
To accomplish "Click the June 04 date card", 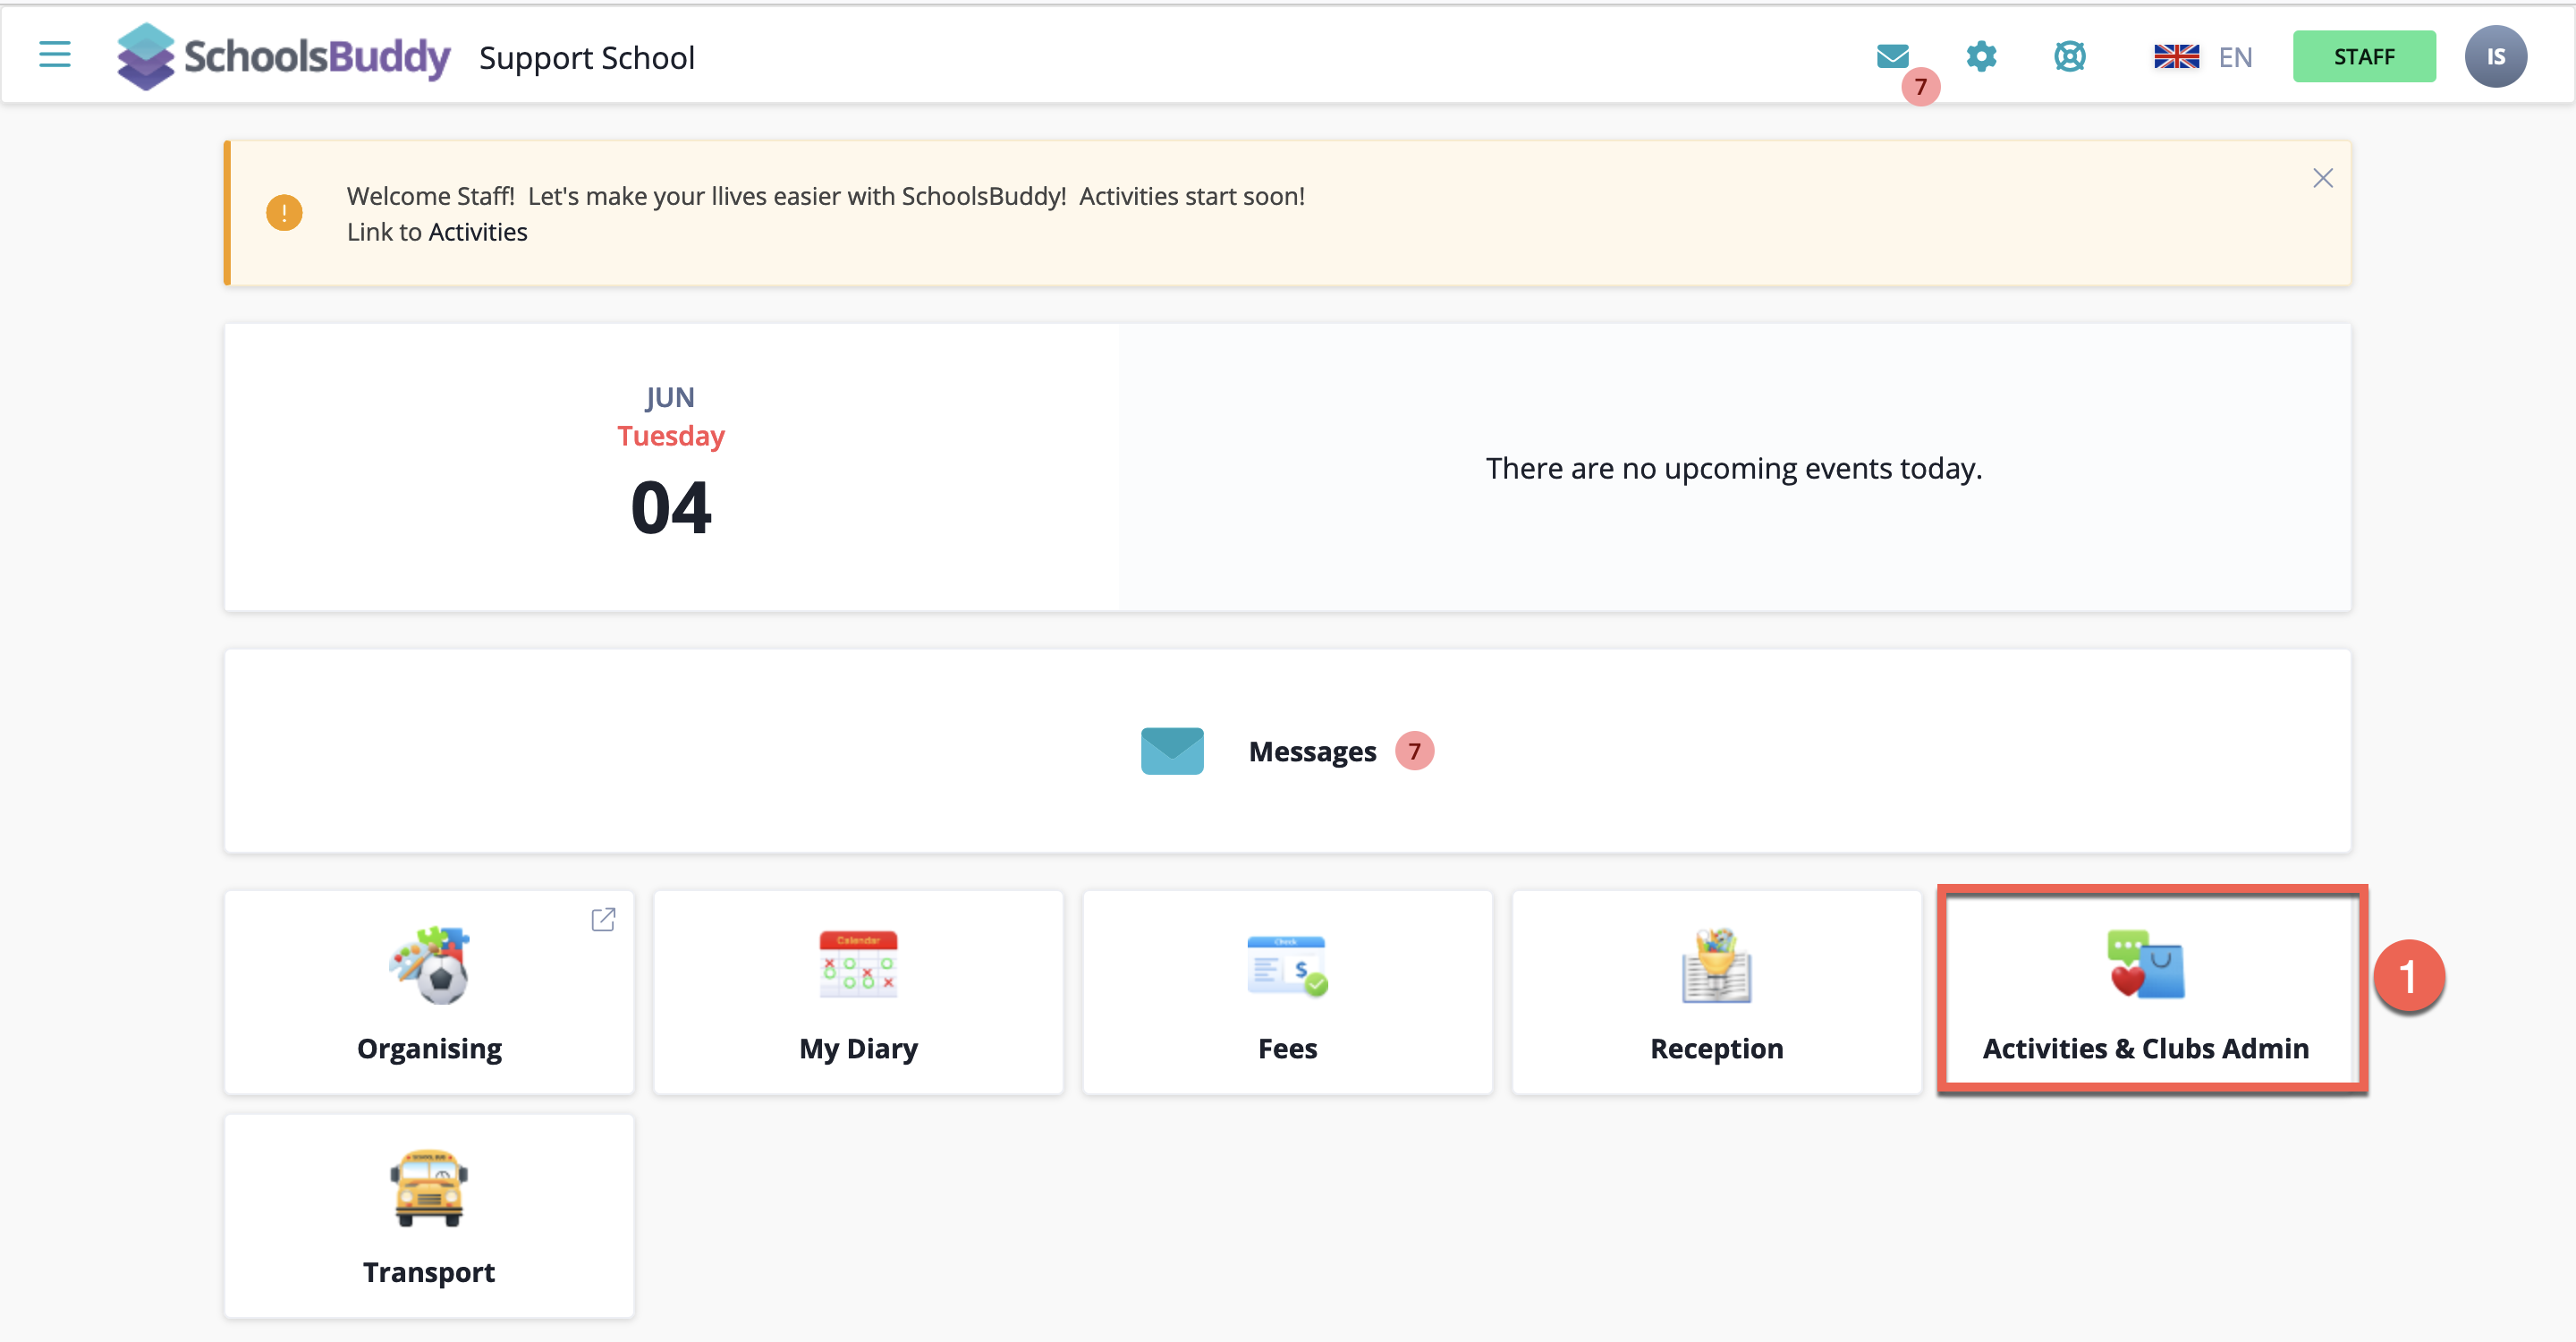I will (x=671, y=467).
